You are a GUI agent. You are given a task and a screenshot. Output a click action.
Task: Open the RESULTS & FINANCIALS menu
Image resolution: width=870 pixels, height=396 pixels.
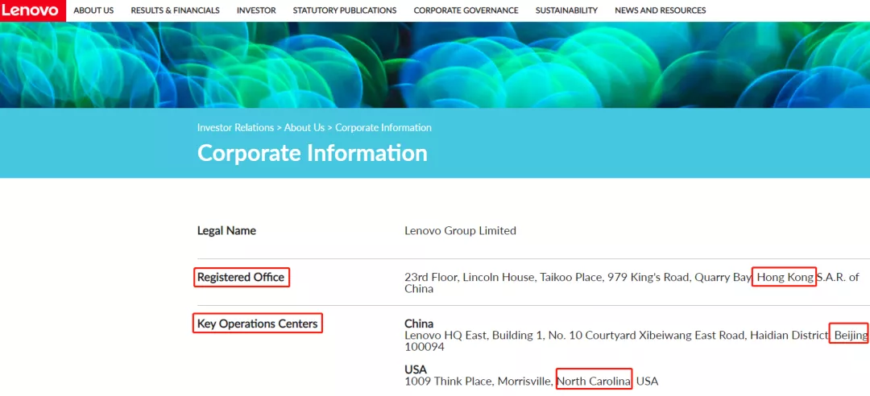(175, 10)
